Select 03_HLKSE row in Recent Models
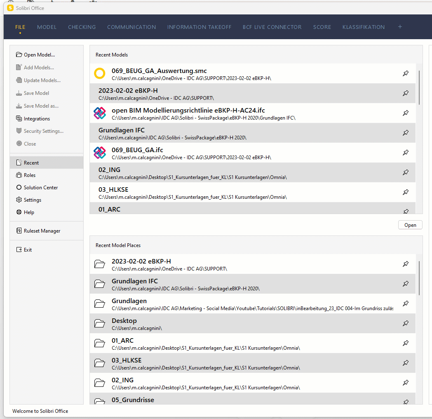 [x=252, y=193]
